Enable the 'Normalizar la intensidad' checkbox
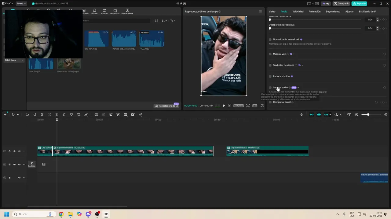This screenshot has width=391, height=219. [x=270, y=40]
